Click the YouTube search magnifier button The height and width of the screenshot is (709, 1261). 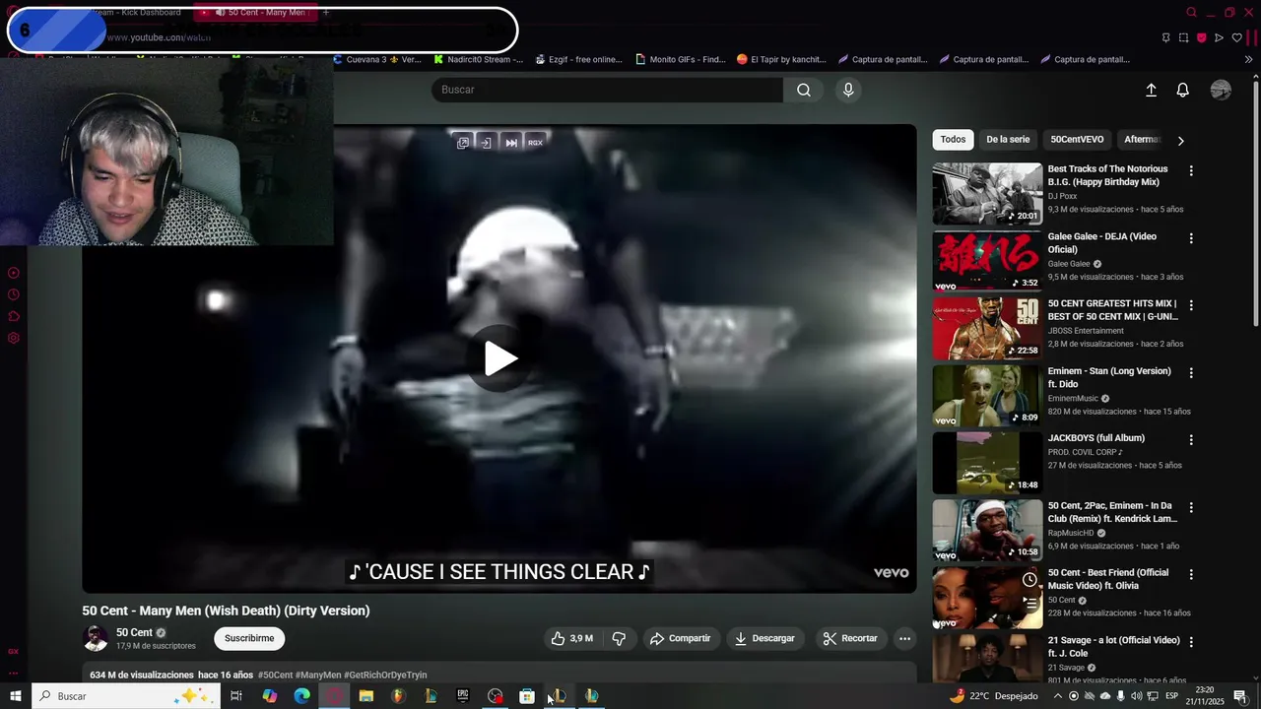click(x=804, y=90)
